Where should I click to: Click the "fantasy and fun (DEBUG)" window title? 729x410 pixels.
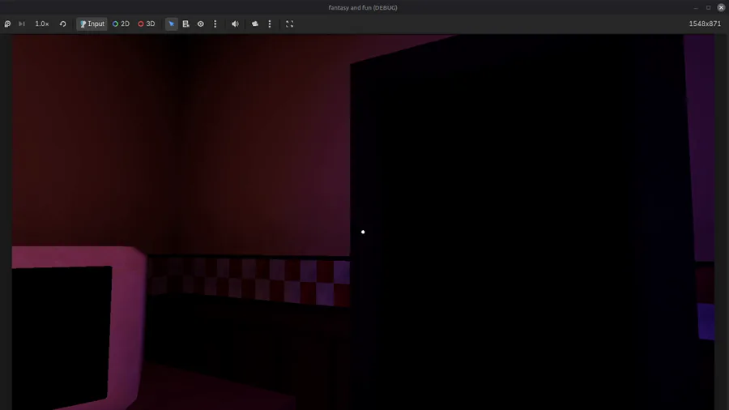[x=363, y=7]
